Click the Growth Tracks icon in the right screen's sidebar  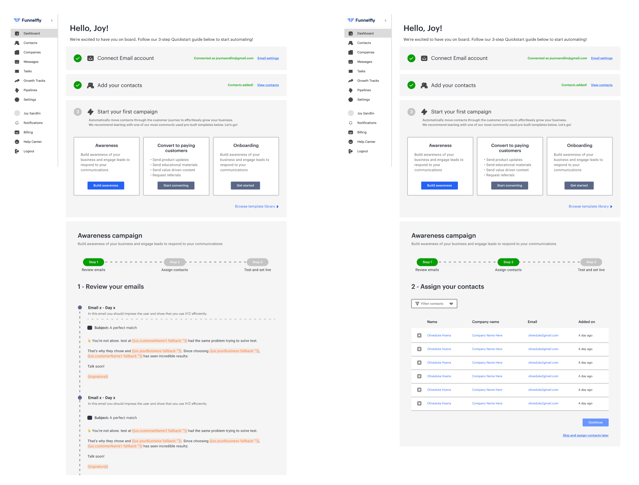pyautogui.click(x=350, y=81)
